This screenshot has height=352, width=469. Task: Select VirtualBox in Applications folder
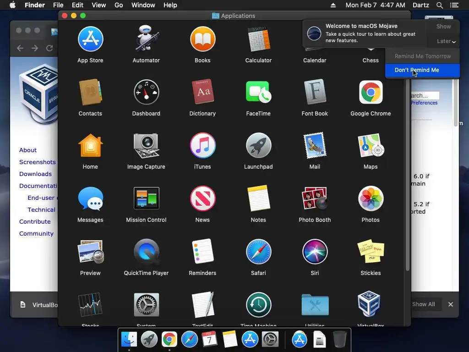coord(369,304)
